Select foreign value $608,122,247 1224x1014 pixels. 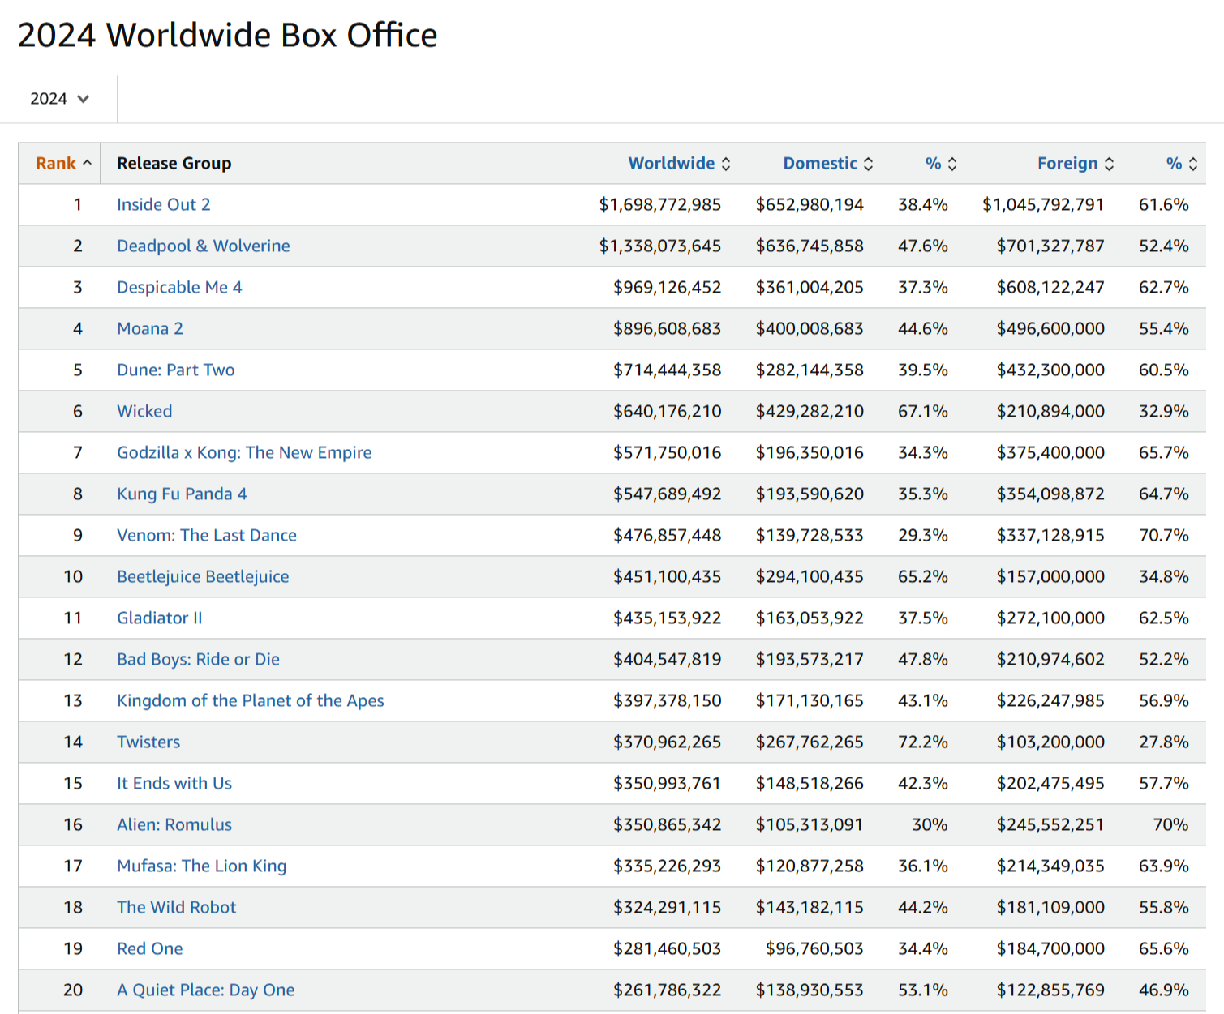point(1050,287)
